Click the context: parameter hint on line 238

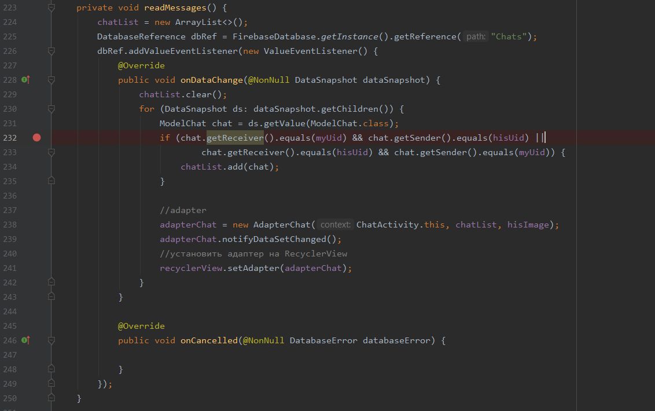336,225
